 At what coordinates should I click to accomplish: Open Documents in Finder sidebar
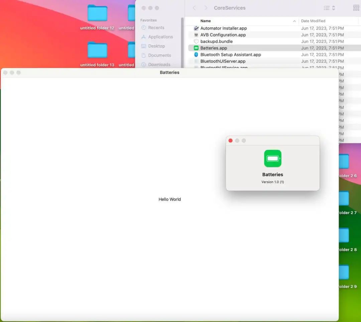[159, 55]
